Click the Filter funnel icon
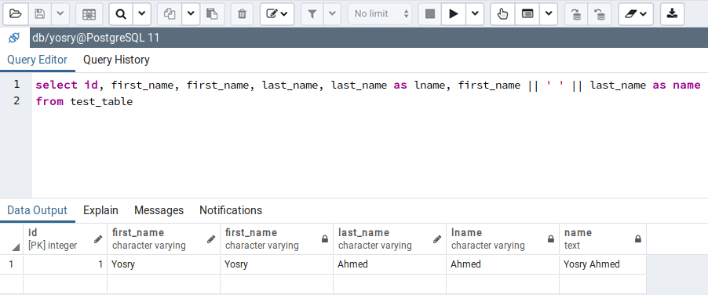The image size is (708, 295). 312,14
